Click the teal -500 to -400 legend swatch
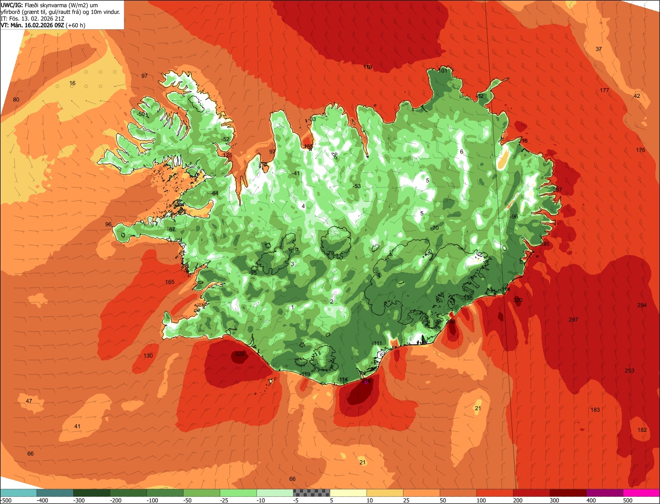This screenshot has height=504, width=660. [x=18, y=493]
